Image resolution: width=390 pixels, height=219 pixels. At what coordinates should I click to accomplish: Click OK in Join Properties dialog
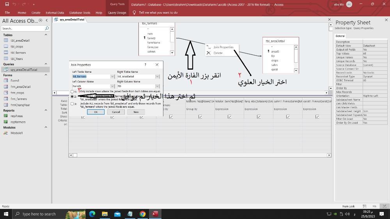coord(96,112)
